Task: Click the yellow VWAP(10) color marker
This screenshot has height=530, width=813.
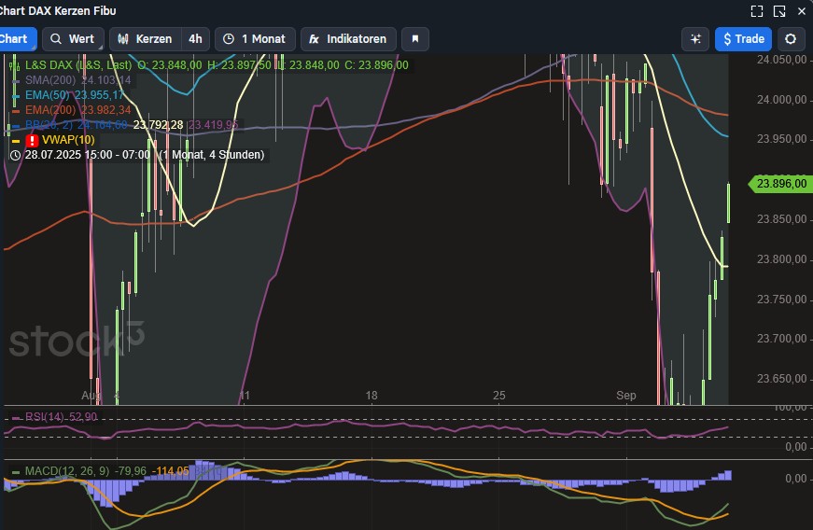Action: tap(15, 140)
